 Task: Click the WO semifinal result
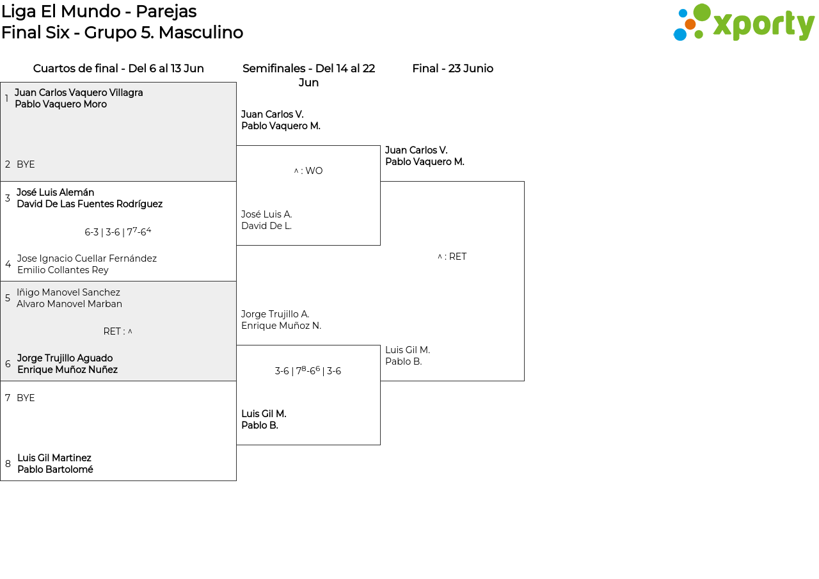[308, 171]
